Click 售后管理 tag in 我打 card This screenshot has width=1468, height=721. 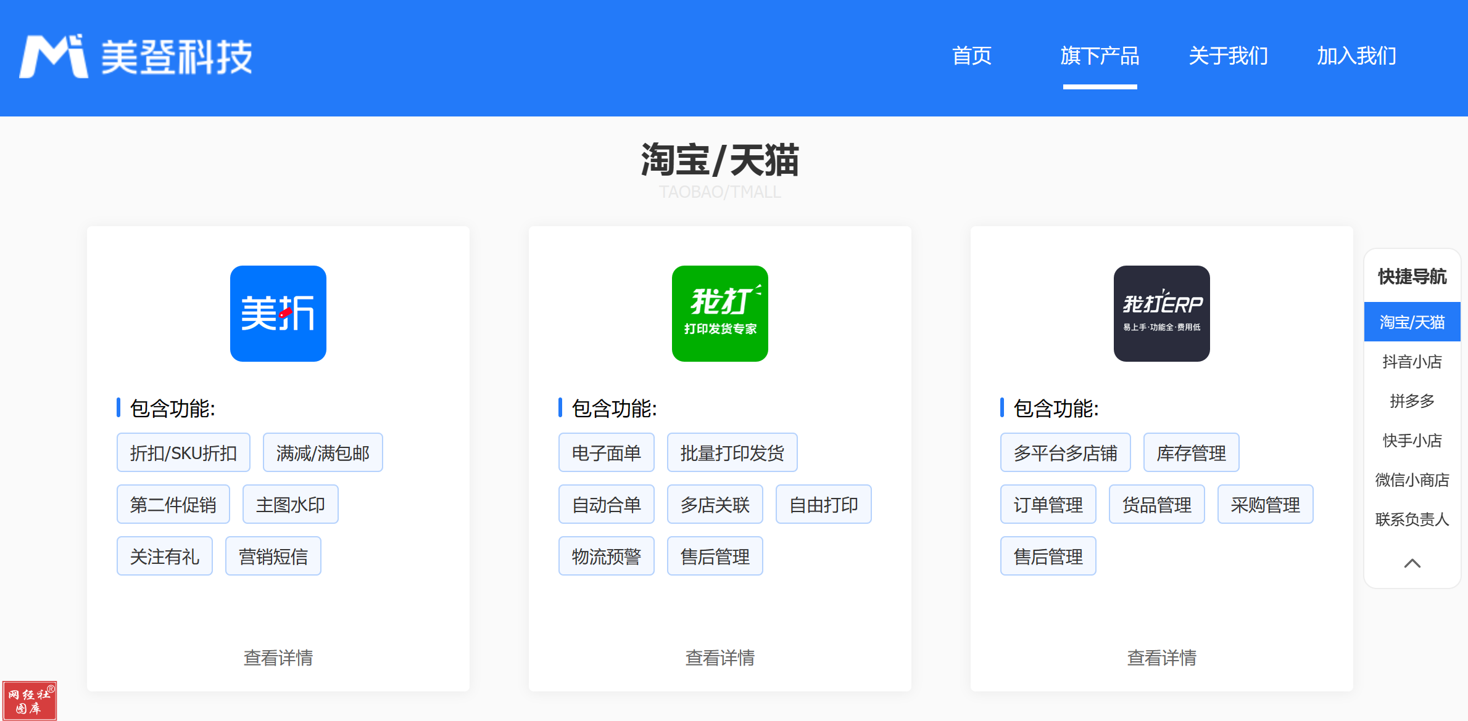(x=715, y=556)
